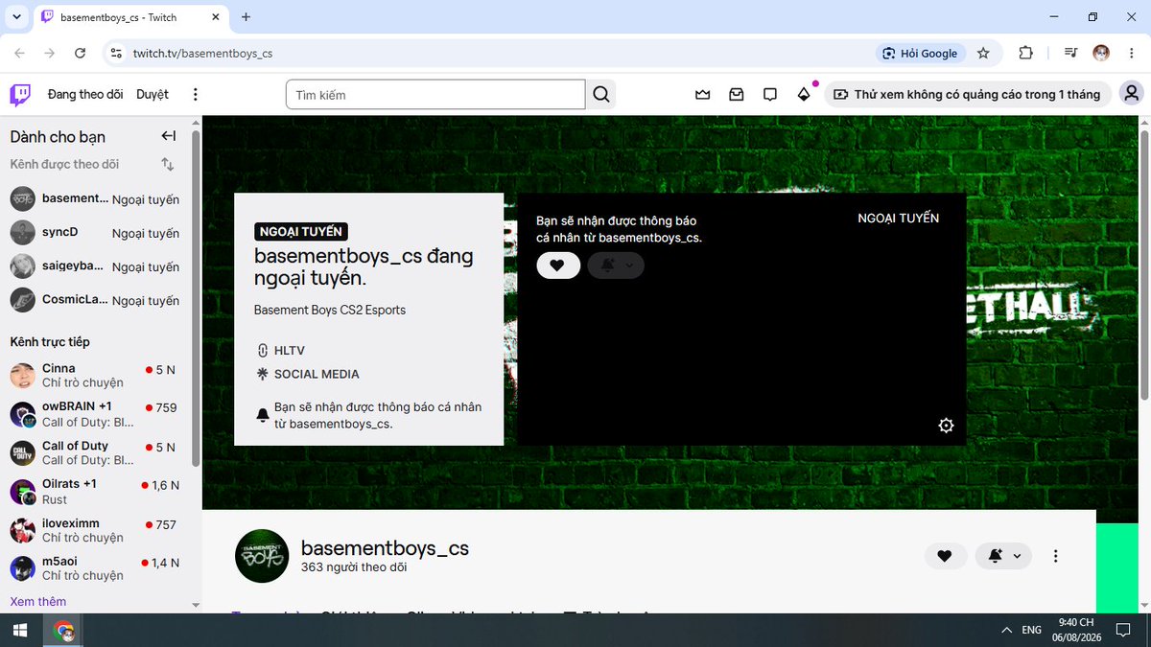Go back to previous page

(20, 54)
